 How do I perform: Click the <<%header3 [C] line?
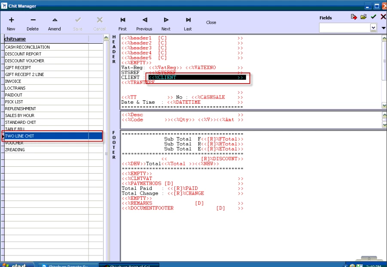coord(182,48)
